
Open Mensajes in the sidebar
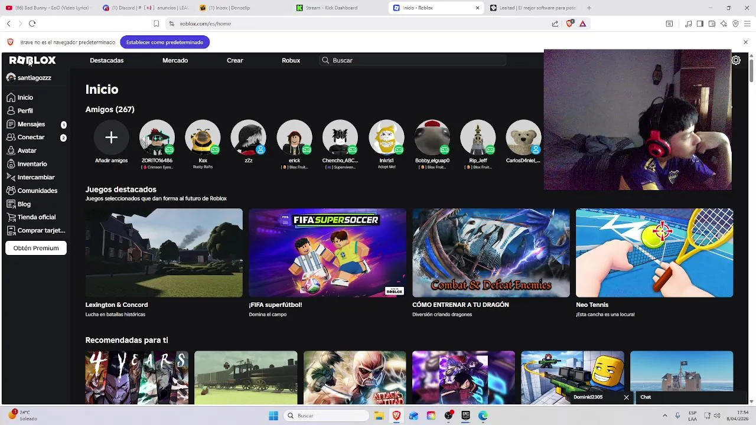point(35,125)
